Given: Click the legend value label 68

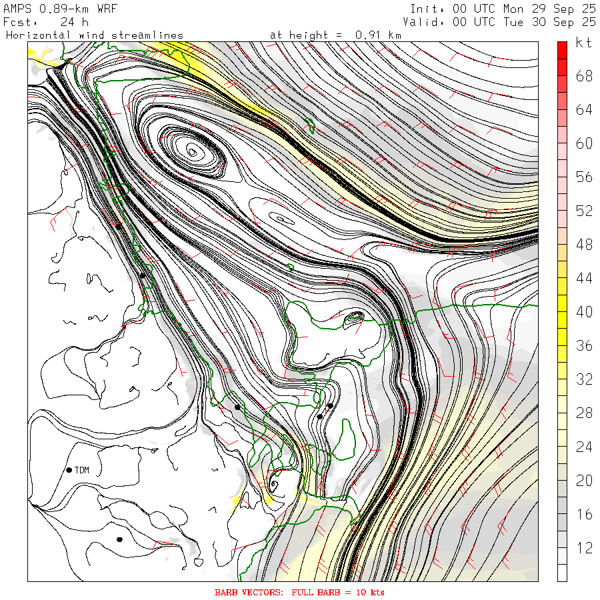Looking at the screenshot, I should (x=584, y=76).
